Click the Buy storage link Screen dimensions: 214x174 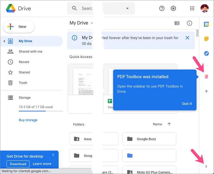(x=28, y=120)
